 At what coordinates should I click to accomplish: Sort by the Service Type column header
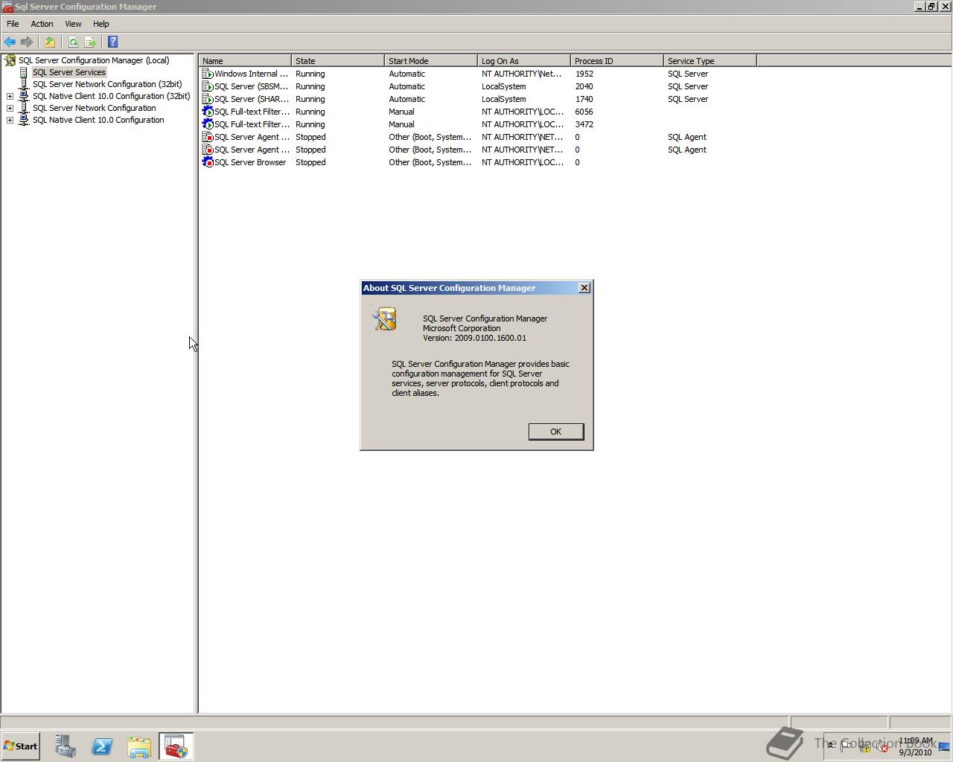click(x=710, y=61)
